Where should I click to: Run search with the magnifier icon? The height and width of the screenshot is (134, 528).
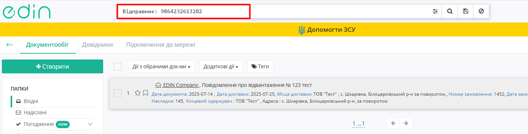coord(450,11)
